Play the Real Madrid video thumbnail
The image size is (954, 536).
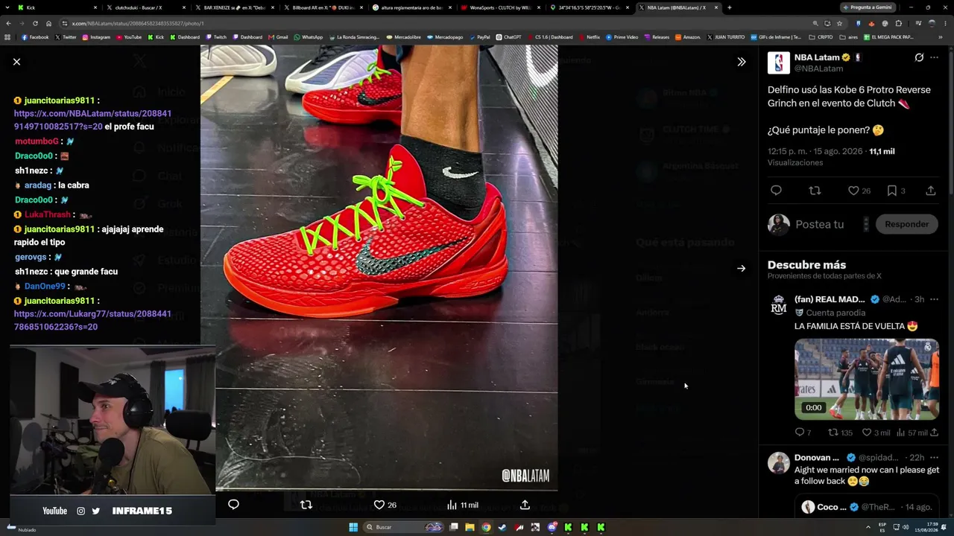coord(867,379)
